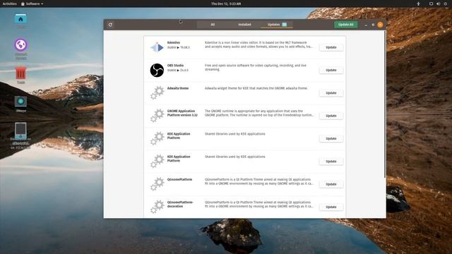Click the QGnomePlatform-decoration entry name

(x=180, y=204)
